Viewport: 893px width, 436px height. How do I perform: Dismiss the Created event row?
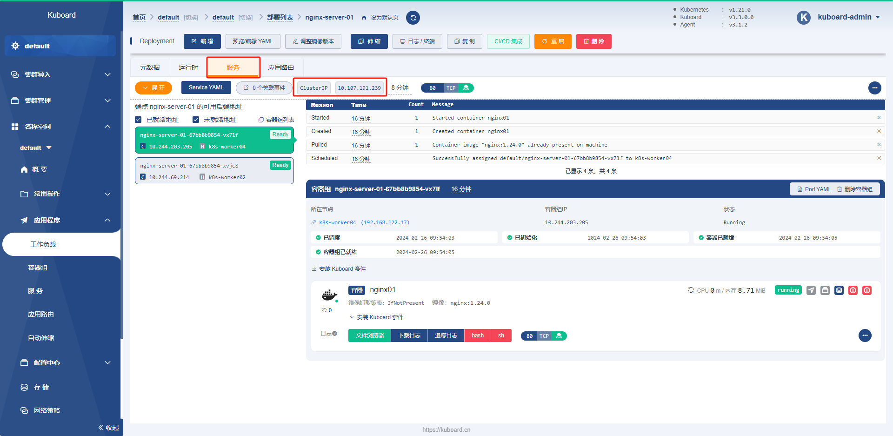(879, 131)
